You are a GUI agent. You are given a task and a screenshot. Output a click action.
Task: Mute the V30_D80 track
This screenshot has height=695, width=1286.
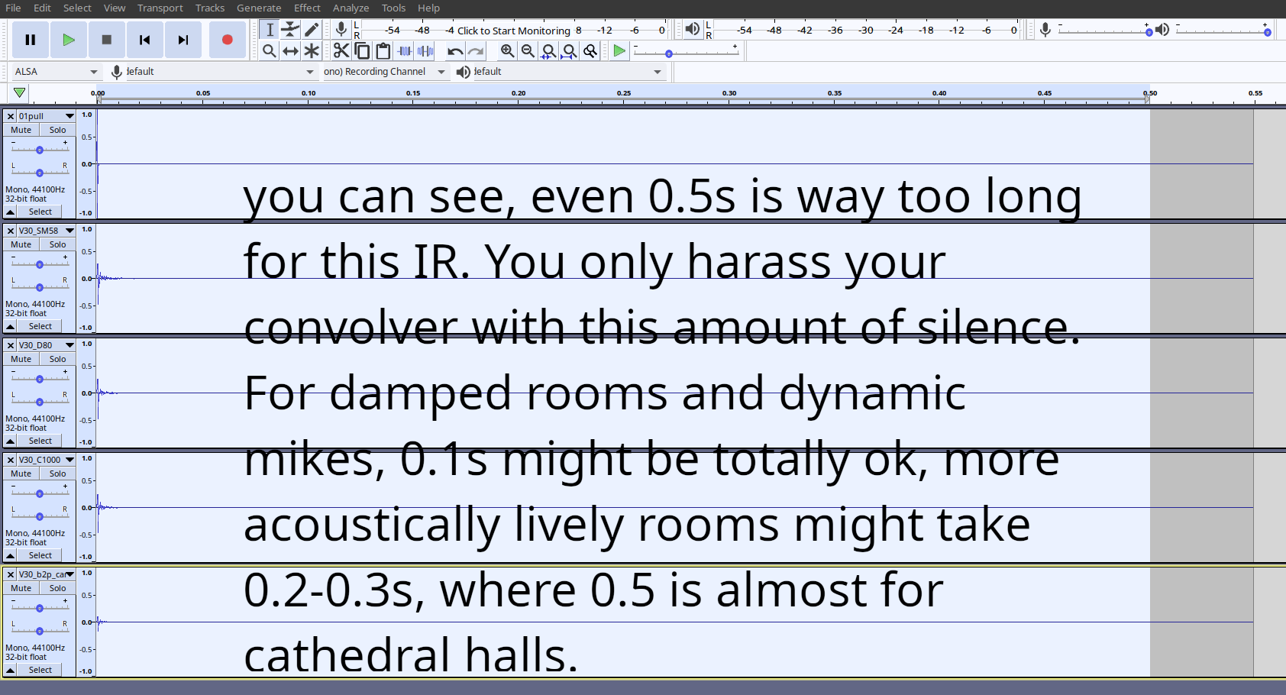coord(20,358)
